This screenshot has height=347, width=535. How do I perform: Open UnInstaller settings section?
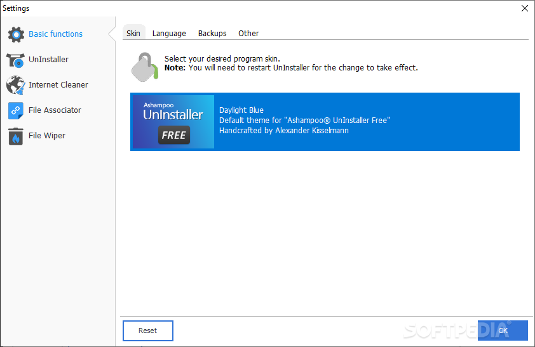(x=48, y=59)
